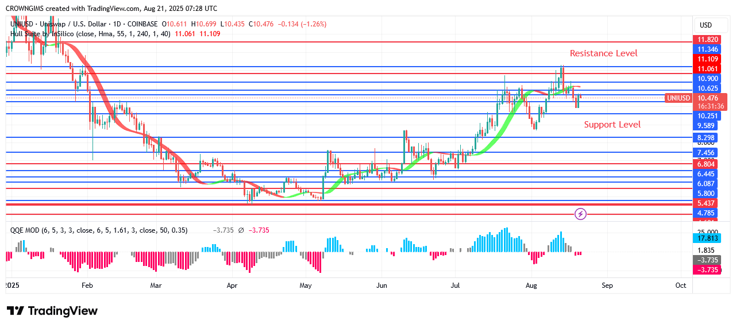Screen dimensions: 736x328
Task: Click the gray -3.735 QQE scale label
Action: (706, 260)
